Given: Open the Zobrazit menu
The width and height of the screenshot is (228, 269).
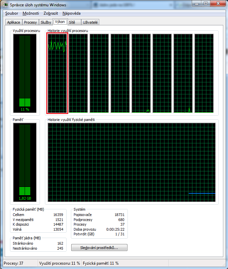Looking at the screenshot, I should tap(51, 13).
